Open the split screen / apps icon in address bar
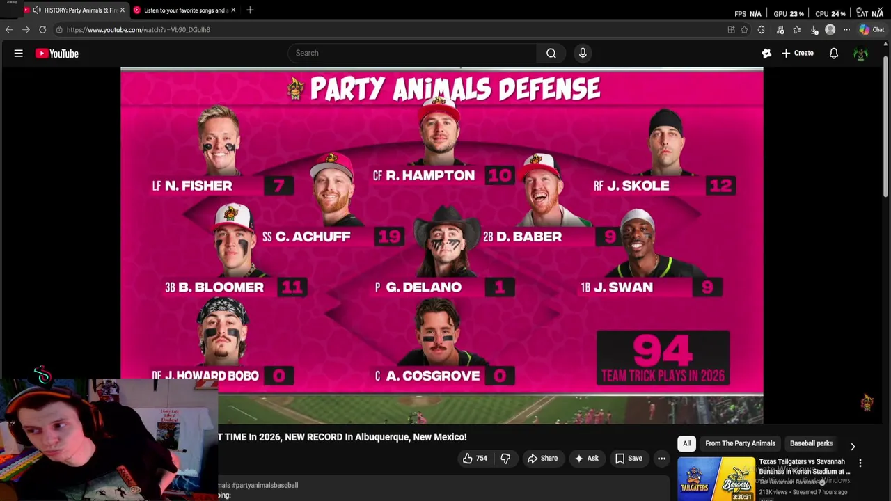Screen dimensions: 891x501 [731, 30]
